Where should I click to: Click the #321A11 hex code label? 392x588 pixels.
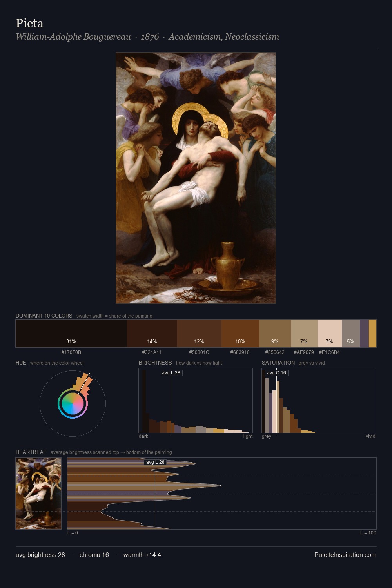click(x=152, y=352)
